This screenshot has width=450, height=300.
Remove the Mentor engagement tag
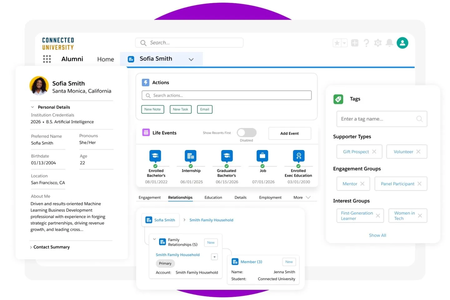362,184
